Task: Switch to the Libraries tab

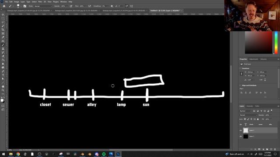Action: 263,59
